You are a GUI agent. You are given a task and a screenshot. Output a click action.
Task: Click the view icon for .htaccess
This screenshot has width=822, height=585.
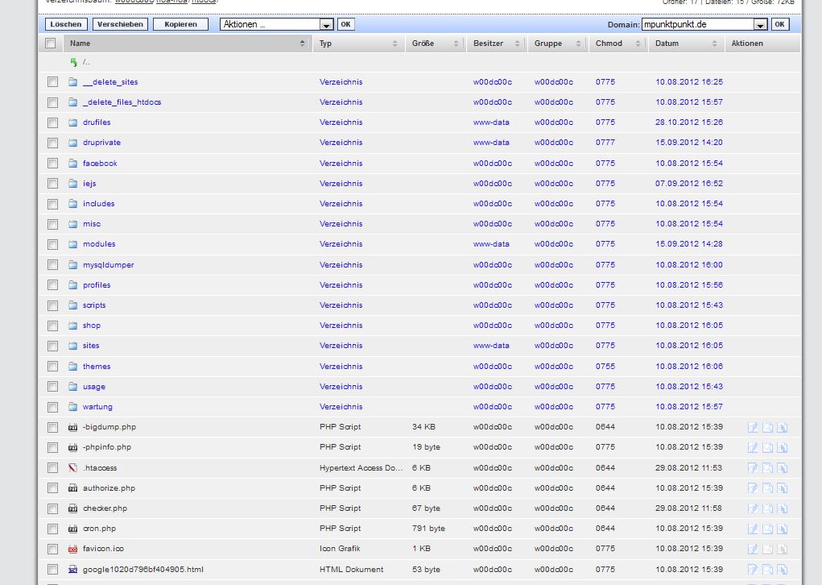pos(767,468)
